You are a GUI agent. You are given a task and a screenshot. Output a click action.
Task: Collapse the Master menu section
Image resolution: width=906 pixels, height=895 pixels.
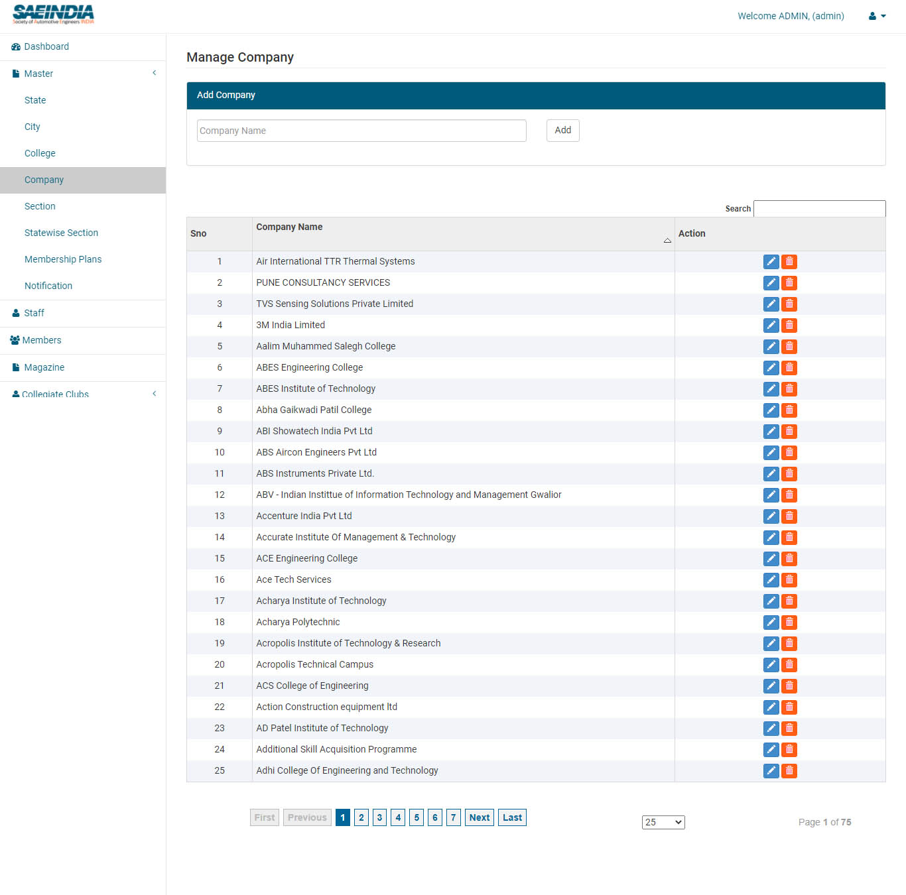point(83,74)
